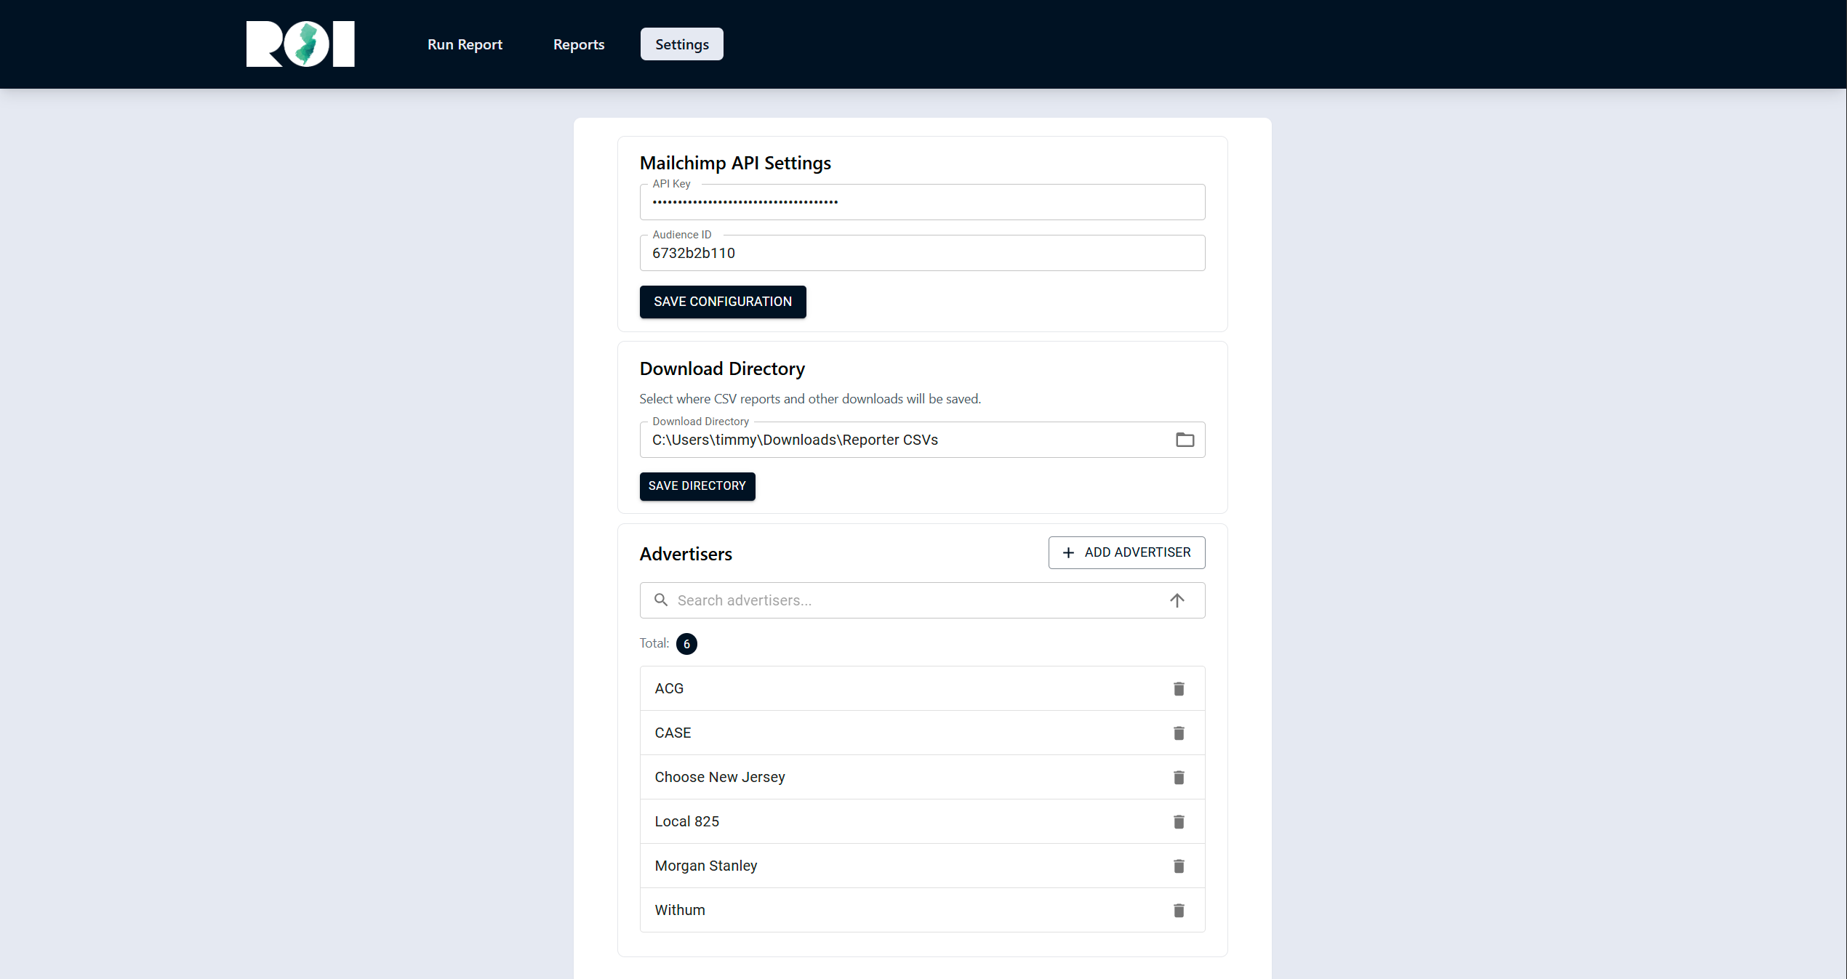Open the folder browse icon
The image size is (1847, 979).
pos(1185,440)
